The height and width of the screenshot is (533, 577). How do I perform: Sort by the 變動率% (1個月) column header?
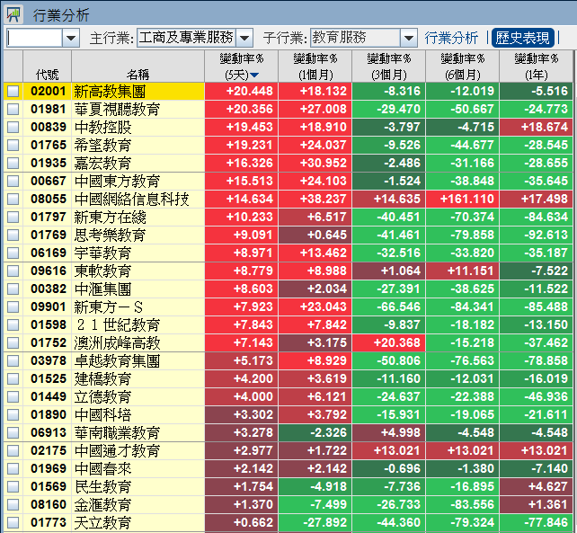tap(315, 67)
